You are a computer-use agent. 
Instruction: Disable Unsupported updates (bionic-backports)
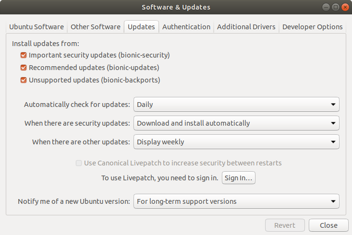[x=24, y=80]
